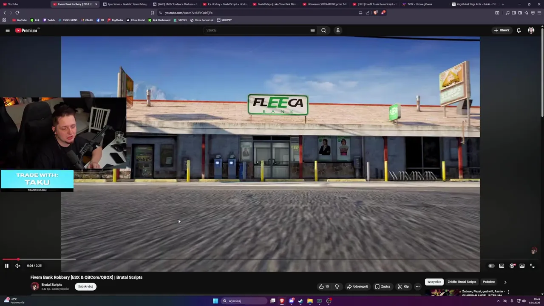Open the Windows Start button
This screenshot has width=544, height=306.
point(215,301)
